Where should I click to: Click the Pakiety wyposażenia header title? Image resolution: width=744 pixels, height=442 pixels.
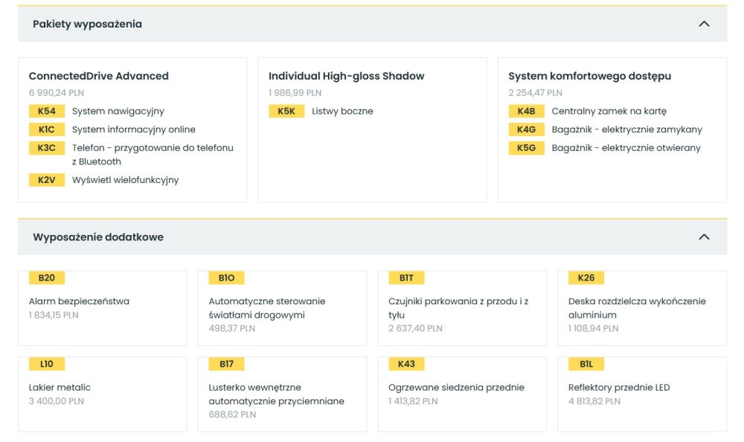[87, 24]
